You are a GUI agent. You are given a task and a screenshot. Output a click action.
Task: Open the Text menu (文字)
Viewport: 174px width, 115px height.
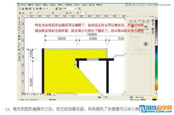tap(77, 5)
